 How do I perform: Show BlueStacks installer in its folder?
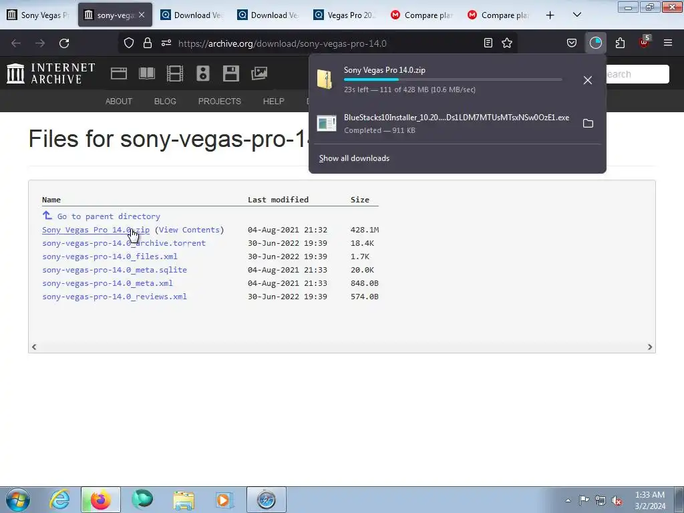588,124
